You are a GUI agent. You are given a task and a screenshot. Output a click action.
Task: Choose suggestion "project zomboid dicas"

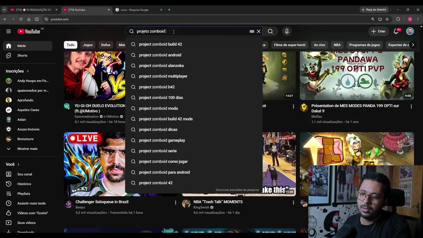194,130
